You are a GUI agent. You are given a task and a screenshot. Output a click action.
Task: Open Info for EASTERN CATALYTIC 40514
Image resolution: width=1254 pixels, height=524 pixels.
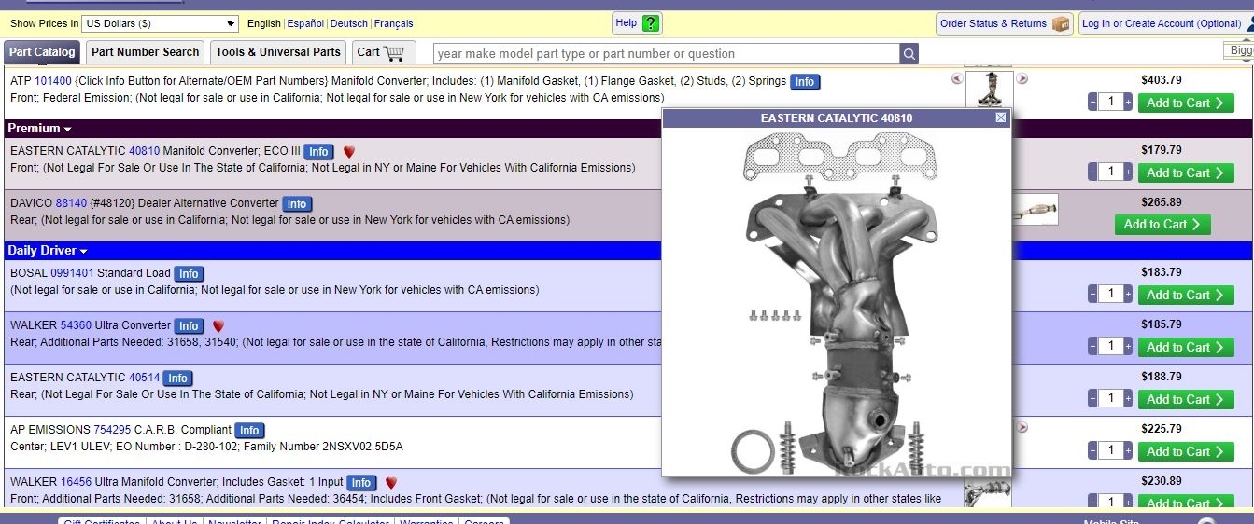[178, 379]
